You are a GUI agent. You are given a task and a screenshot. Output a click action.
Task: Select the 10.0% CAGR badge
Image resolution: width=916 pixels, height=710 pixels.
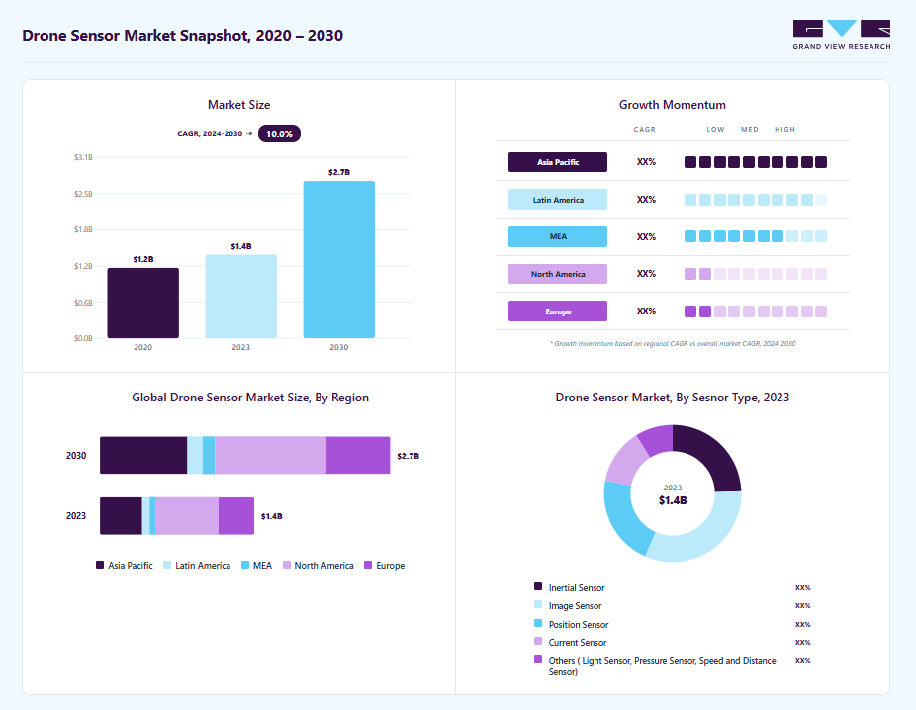tap(279, 133)
